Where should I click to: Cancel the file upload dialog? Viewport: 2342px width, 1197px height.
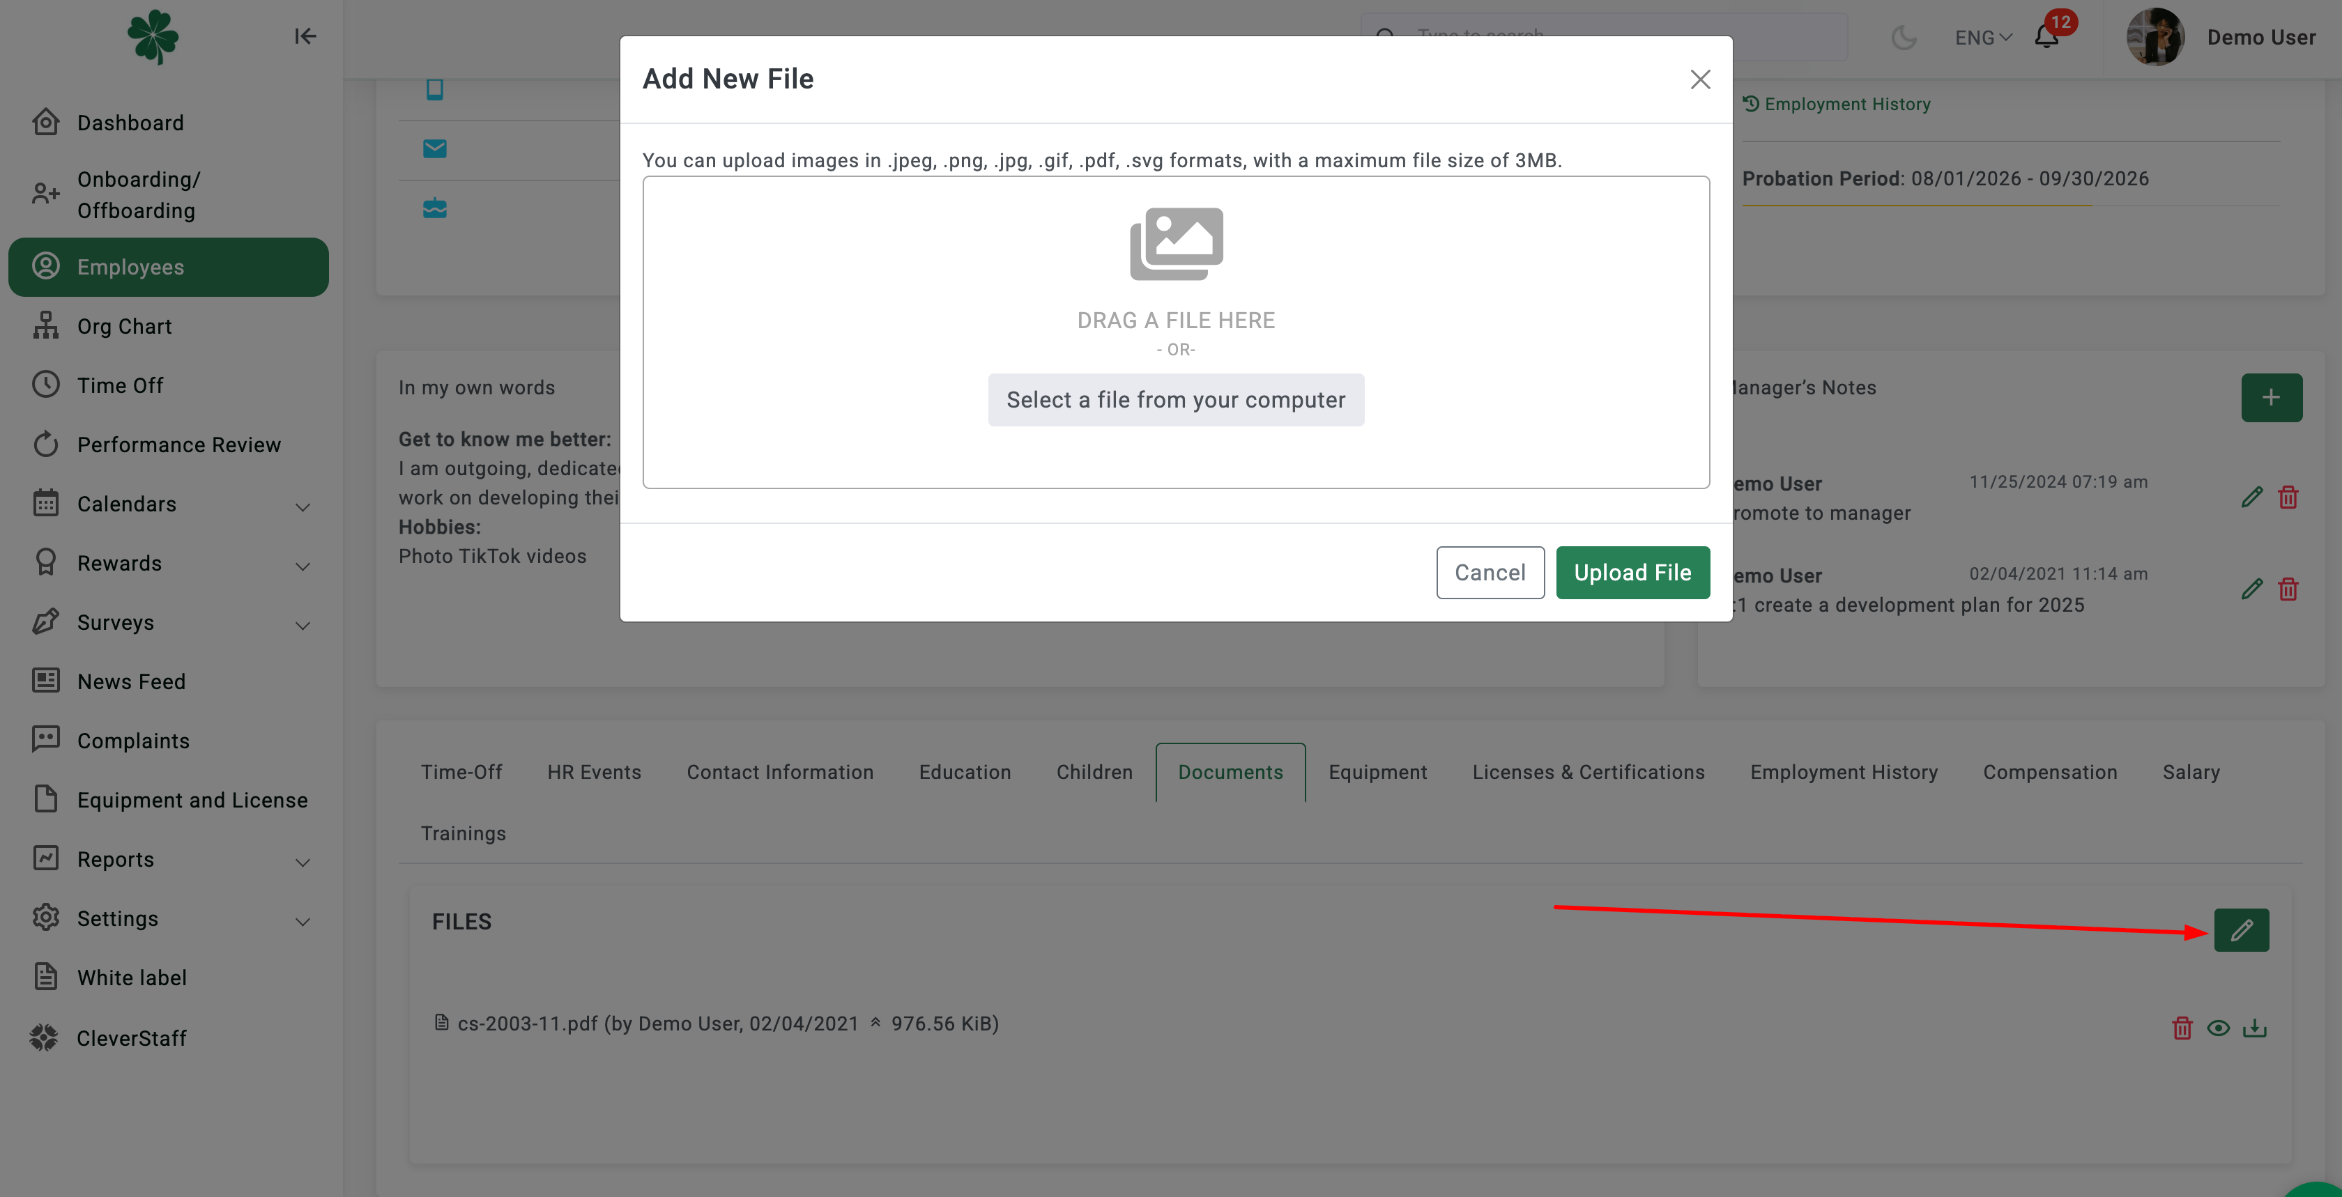[x=1490, y=573]
